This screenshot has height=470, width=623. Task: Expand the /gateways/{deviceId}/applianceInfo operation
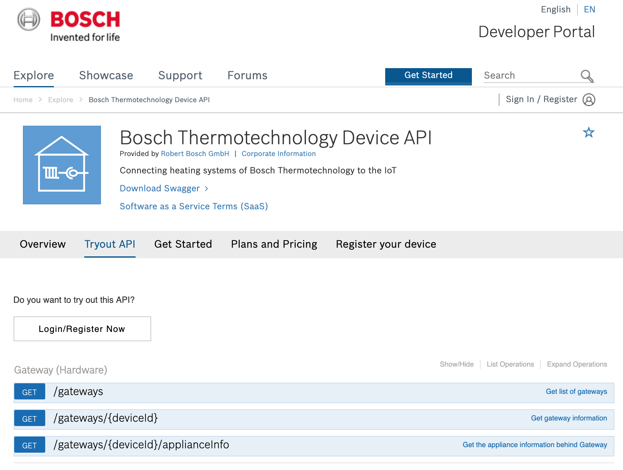[141, 445]
